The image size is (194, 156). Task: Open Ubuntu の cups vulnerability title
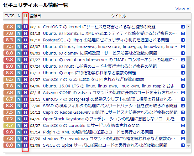(89, 73)
